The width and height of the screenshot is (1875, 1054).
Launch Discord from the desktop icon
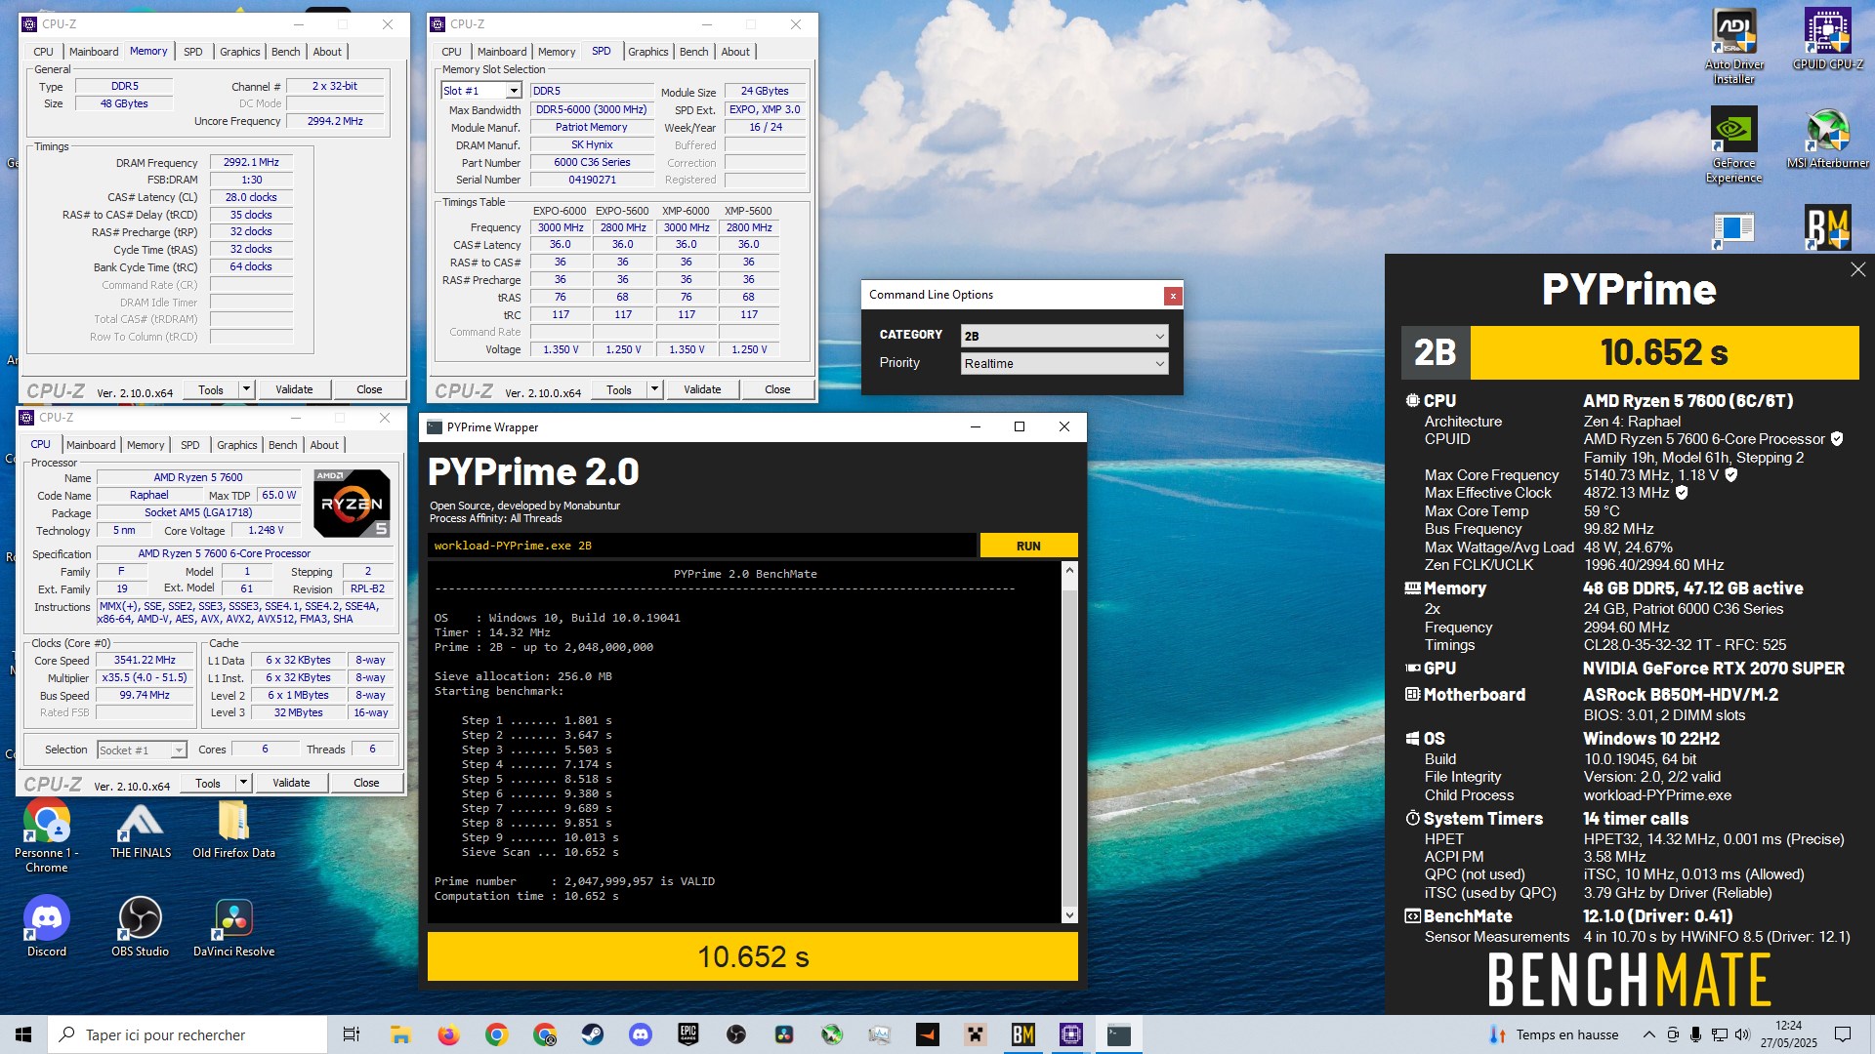[x=46, y=927]
